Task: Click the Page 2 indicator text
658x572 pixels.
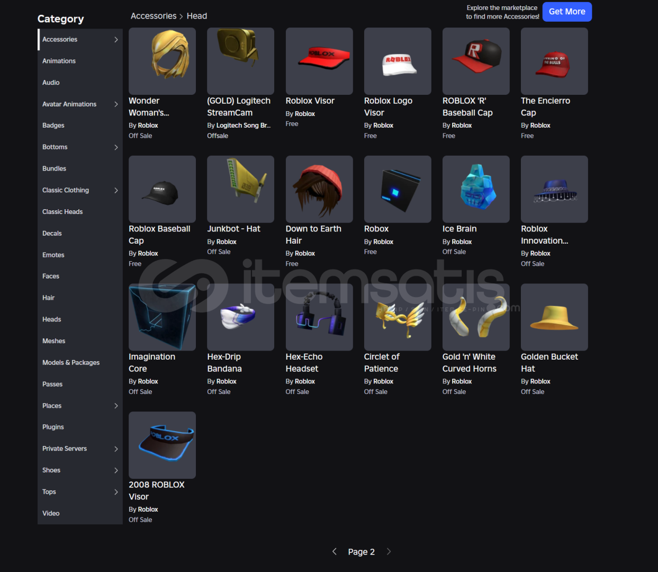Action: coord(362,552)
